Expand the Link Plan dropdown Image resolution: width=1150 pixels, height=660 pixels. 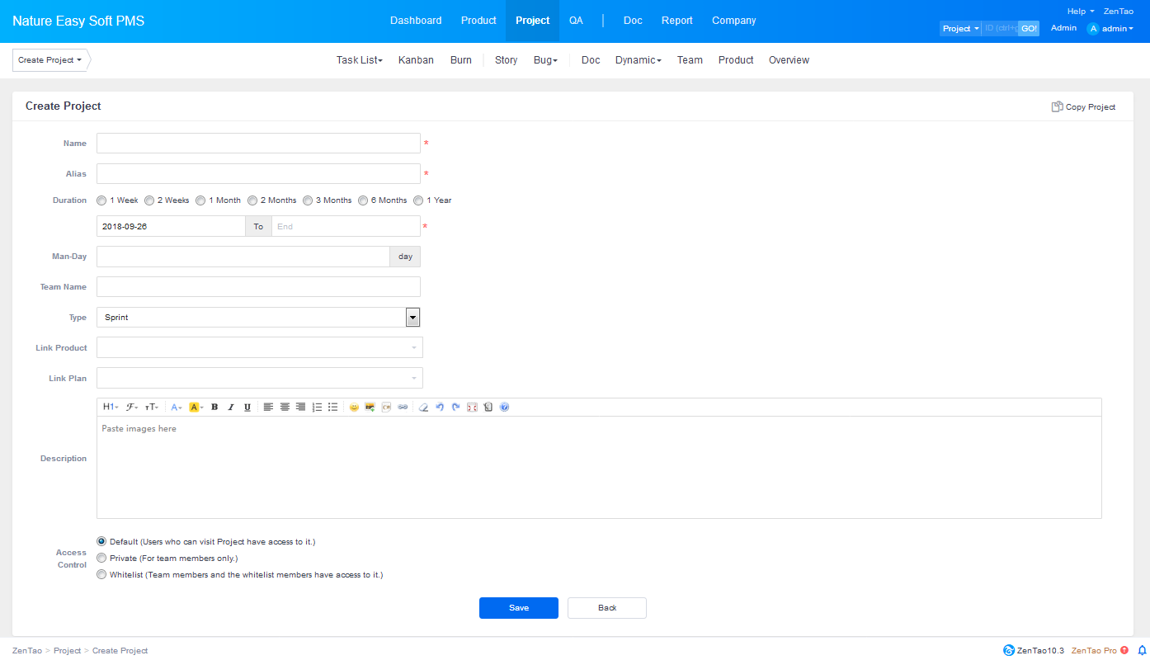[x=259, y=379]
